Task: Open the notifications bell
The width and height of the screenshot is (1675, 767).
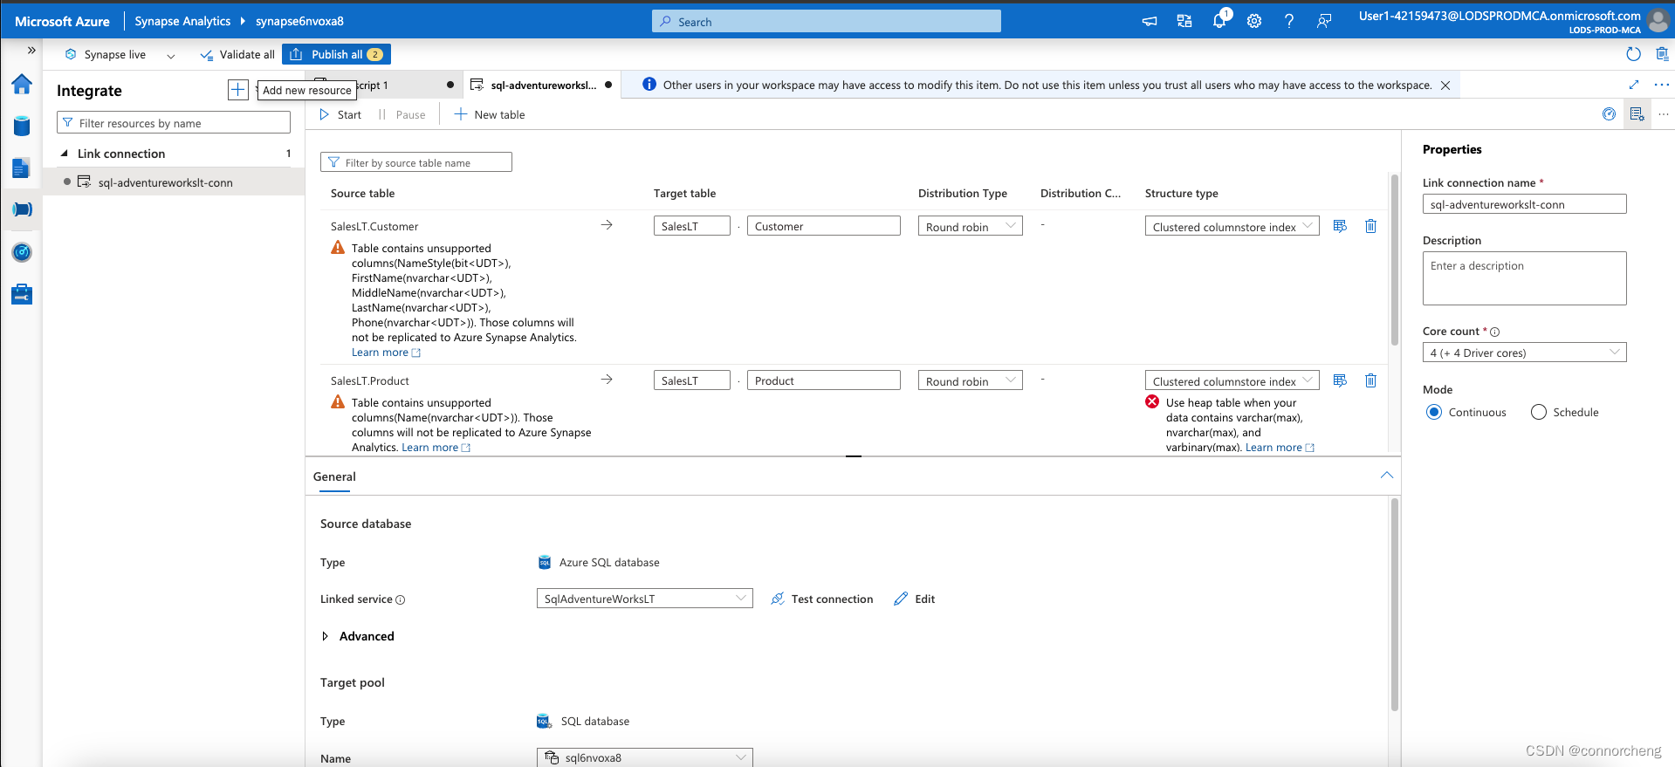Action: pyautogui.click(x=1219, y=21)
